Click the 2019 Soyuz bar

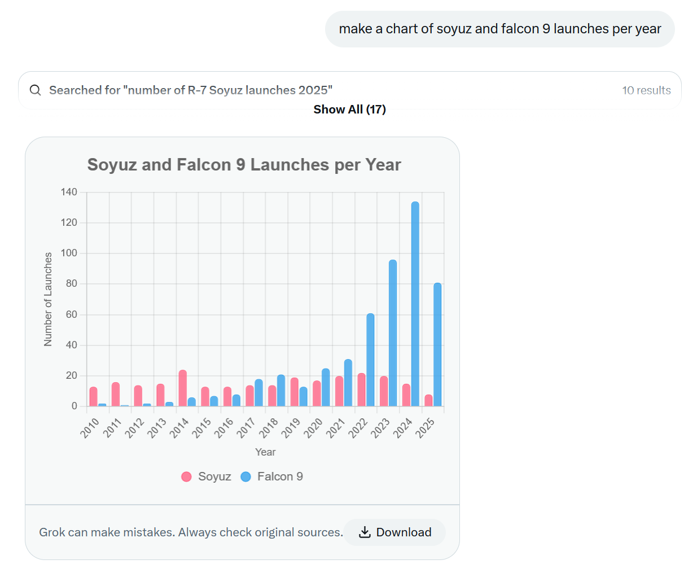tap(295, 392)
